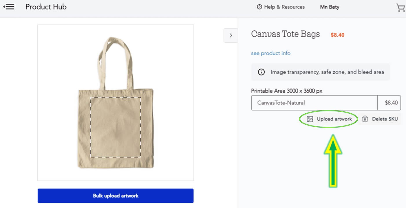
Task: Open the see product info link
Action: [x=271, y=53]
